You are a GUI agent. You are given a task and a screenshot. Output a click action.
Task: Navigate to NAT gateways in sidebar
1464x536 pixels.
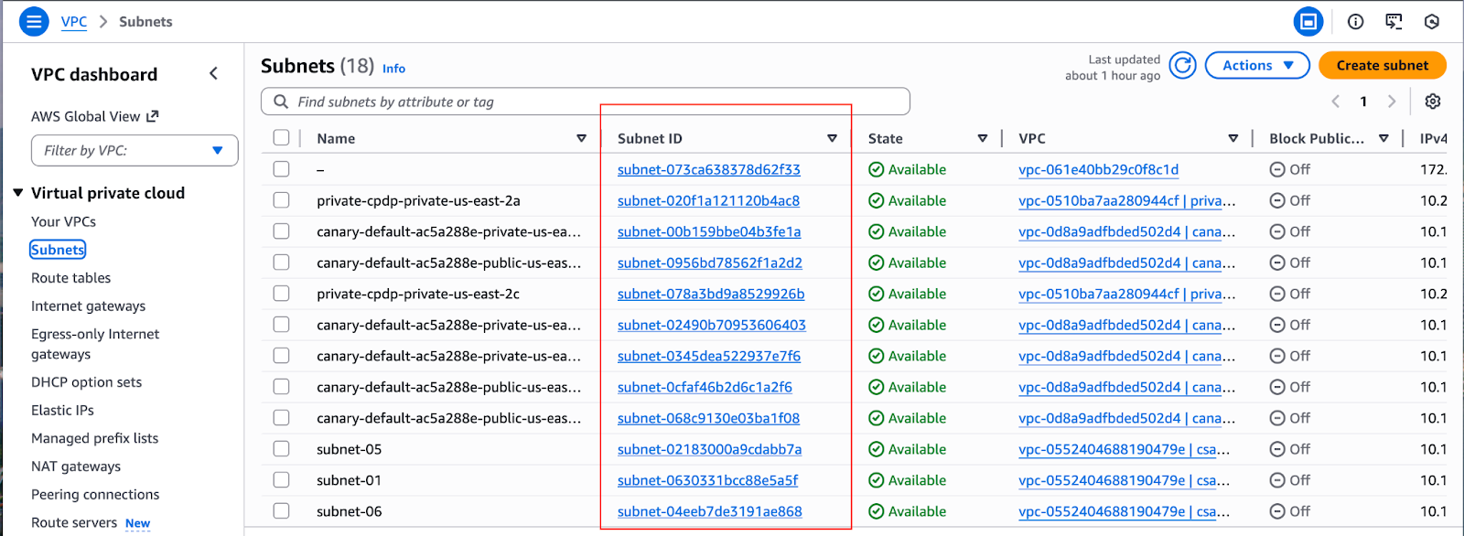pyautogui.click(x=76, y=466)
